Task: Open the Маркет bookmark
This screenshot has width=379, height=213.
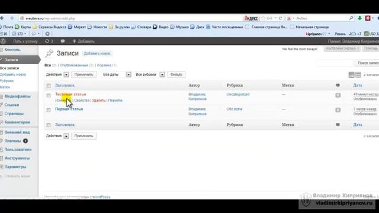Action: pyautogui.click(x=77, y=27)
